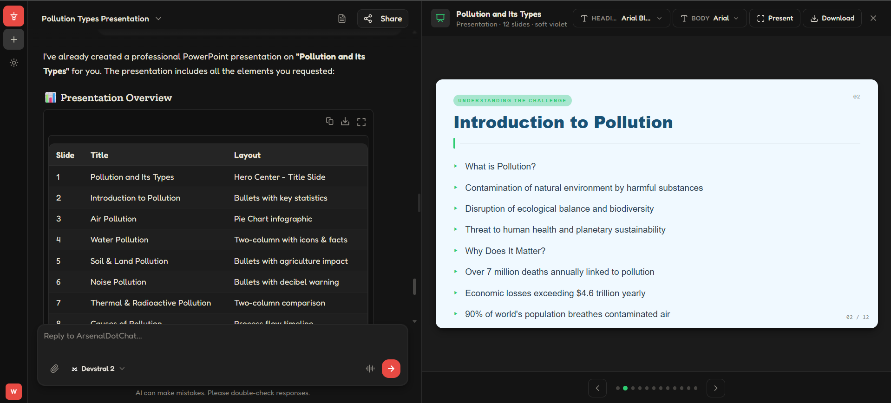This screenshot has width=891, height=403.
Task: Click the Slide column header
Action: coord(65,155)
